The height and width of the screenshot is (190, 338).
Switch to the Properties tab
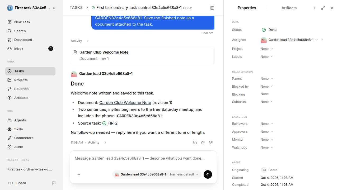(x=247, y=8)
